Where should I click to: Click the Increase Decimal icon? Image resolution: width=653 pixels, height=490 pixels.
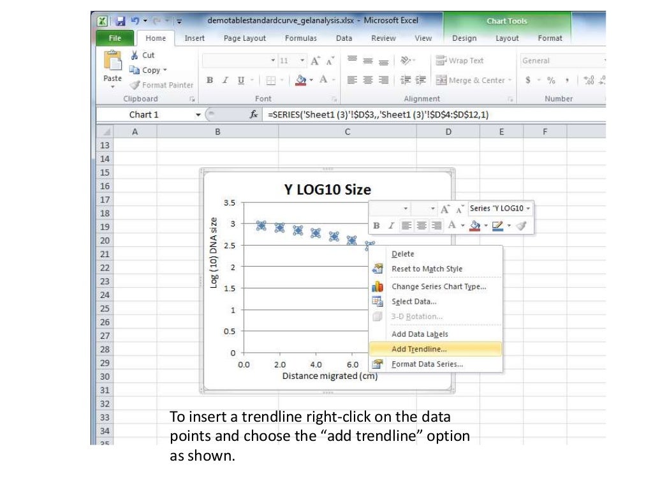click(589, 80)
